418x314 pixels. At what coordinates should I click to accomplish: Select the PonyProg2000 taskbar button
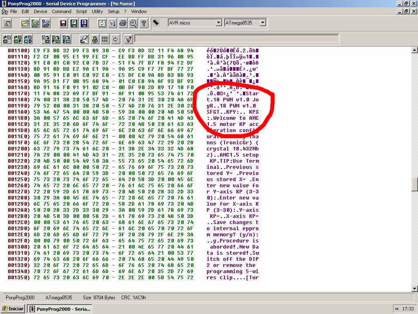pos(59,309)
